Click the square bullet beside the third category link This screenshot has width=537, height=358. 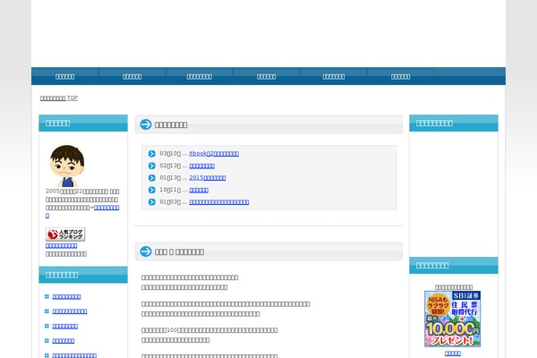point(47,326)
